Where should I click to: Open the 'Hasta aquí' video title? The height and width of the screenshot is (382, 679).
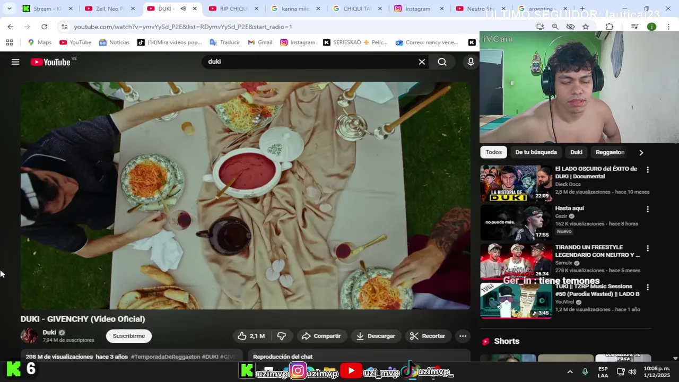click(x=569, y=208)
